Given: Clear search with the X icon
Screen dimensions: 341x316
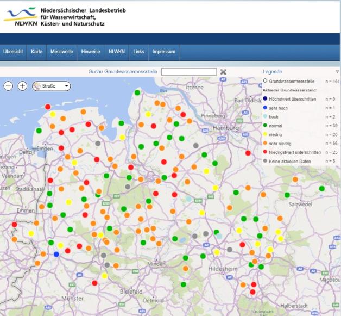Looking at the screenshot, I should click(x=223, y=72).
